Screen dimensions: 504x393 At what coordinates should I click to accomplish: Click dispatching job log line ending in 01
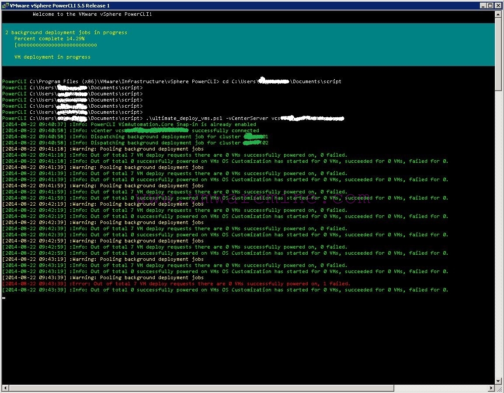pyautogui.click(x=135, y=137)
